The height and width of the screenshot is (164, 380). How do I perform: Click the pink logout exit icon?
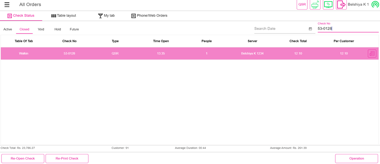[341, 5]
